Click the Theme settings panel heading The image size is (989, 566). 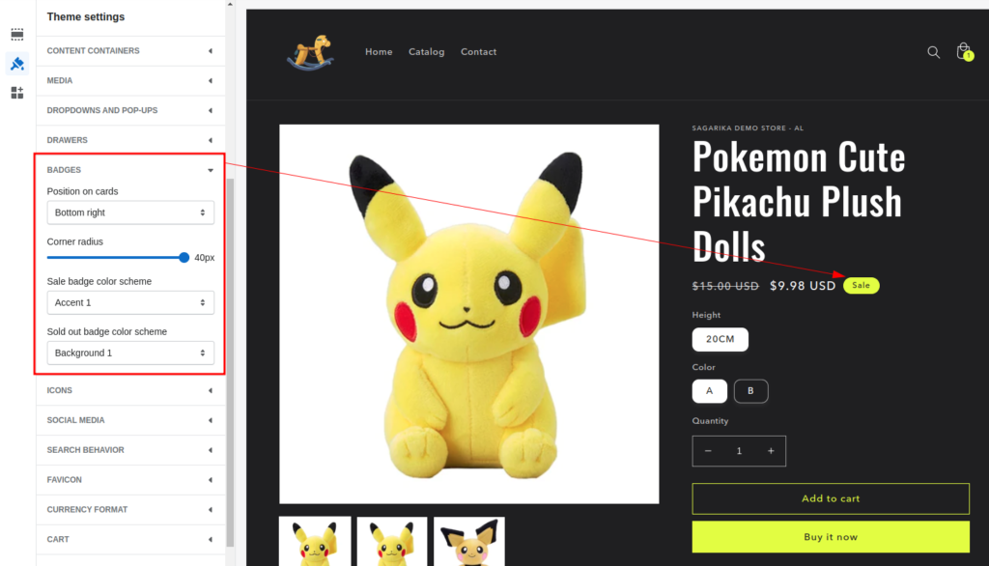(86, 17)
